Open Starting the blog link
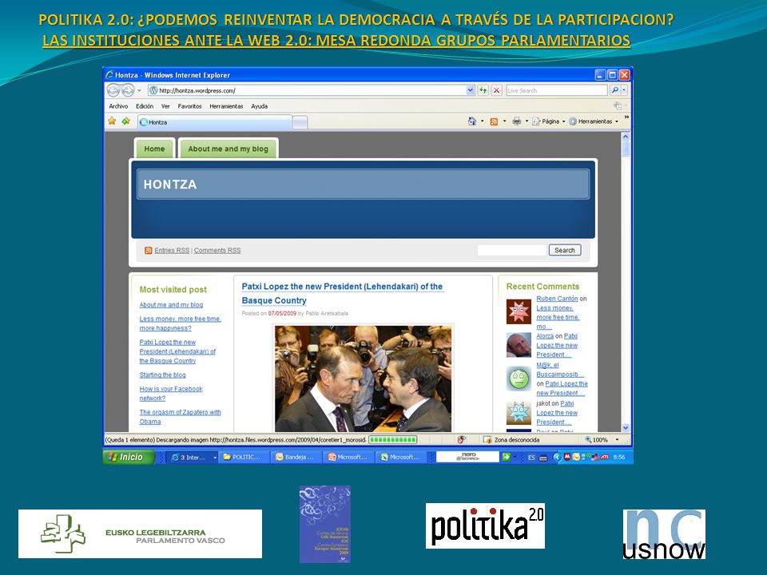This screenshot has width=767, height=575. pyautogui.click(x=162, y=375)
